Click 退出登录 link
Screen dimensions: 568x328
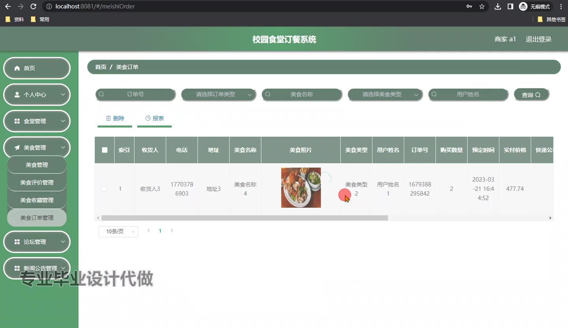coord(538,39)
